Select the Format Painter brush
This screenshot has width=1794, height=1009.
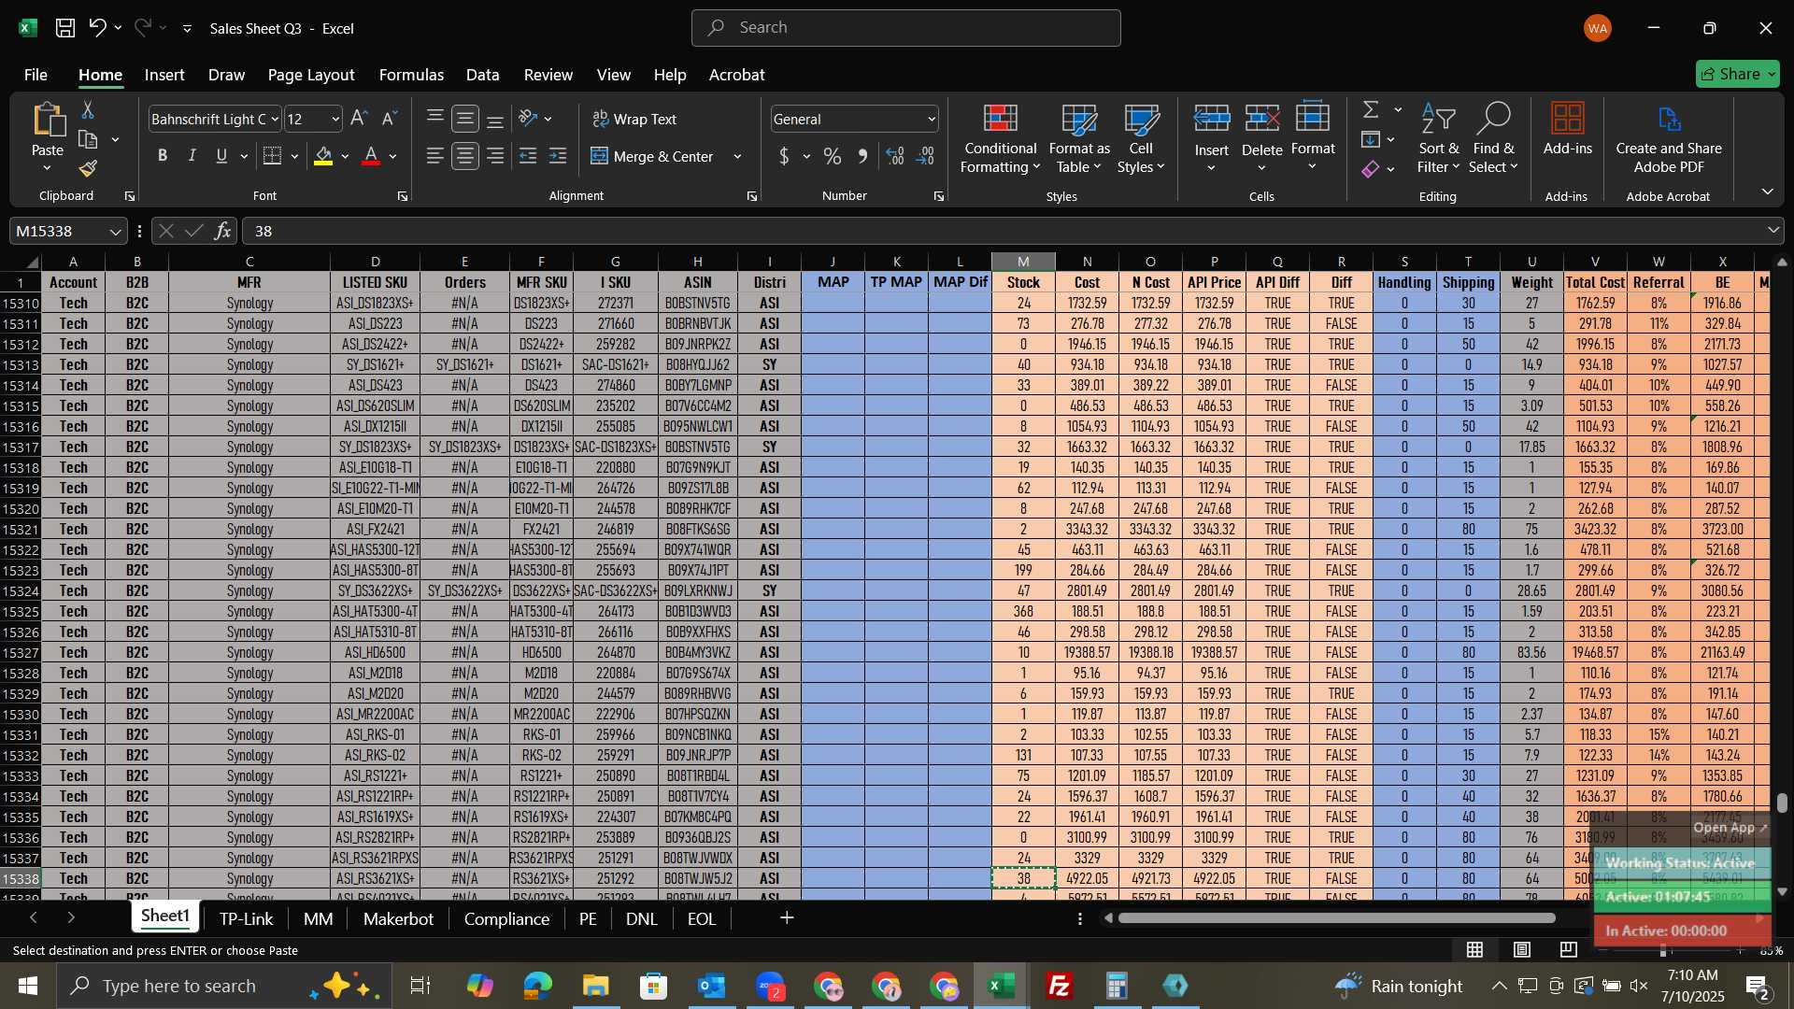click(88, 168)
